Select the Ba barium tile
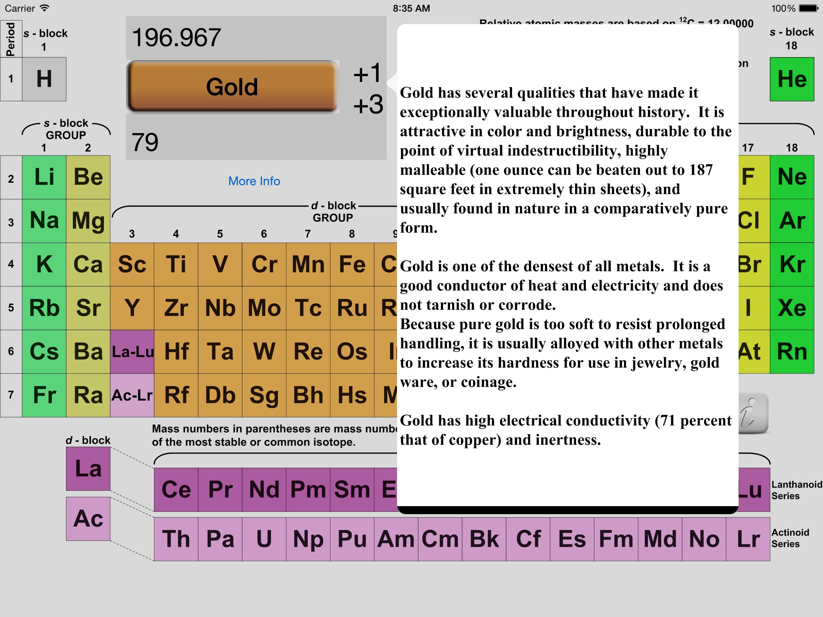The height and width of the screenshot is (617, 823). (x=88, y=352)
